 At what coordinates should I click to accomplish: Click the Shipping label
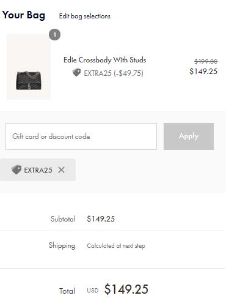62,245
